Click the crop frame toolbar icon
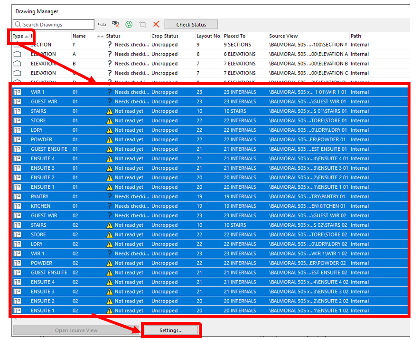 (x=143, y=24)
